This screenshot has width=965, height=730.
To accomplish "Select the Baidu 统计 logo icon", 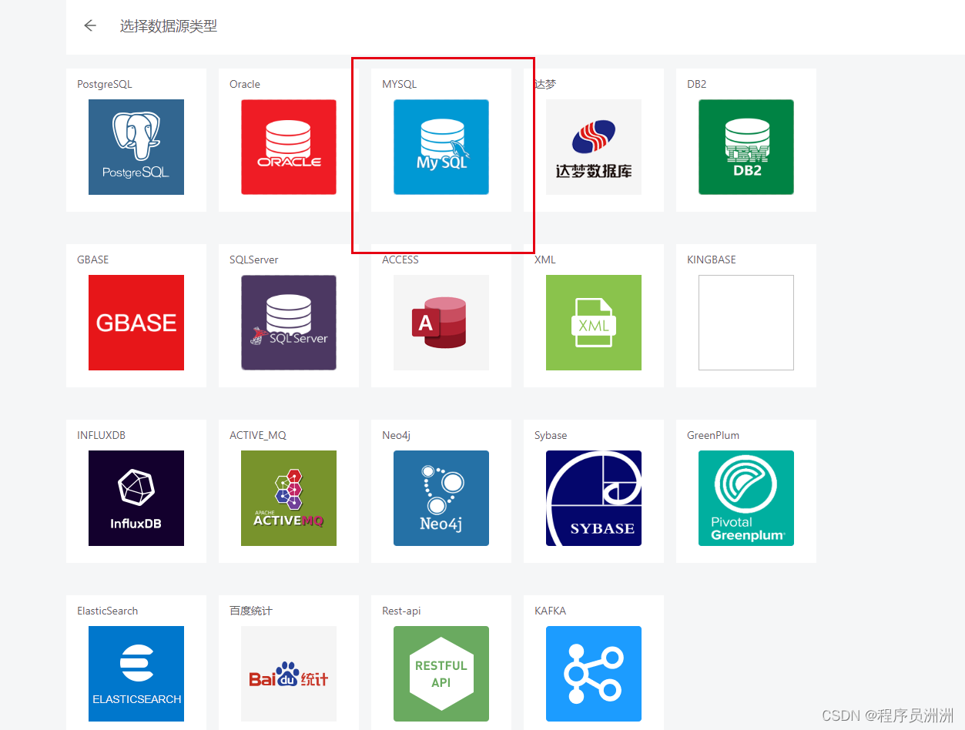I will tap(289, 674).
